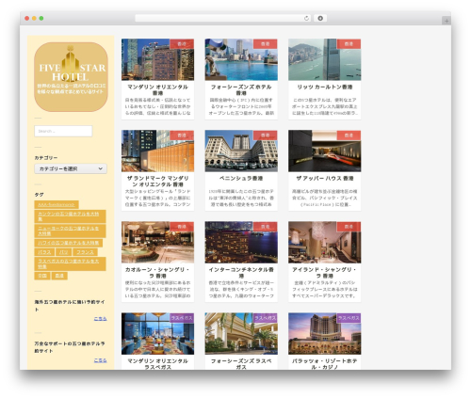Click 香港 badge on ペニンシュラ香港 card
This screenshot has width=471, height=398.
(x=265, y=135)
